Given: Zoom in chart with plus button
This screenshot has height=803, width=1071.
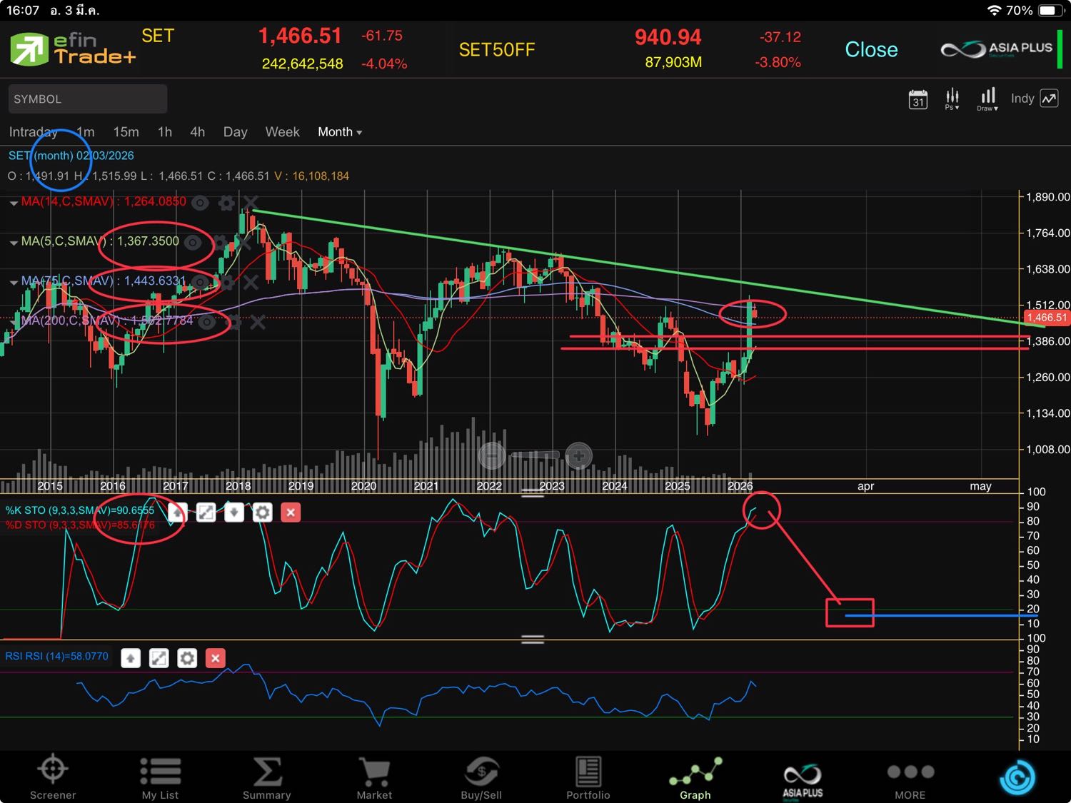Looking at the screenshot, I should (x=579, y=455).
